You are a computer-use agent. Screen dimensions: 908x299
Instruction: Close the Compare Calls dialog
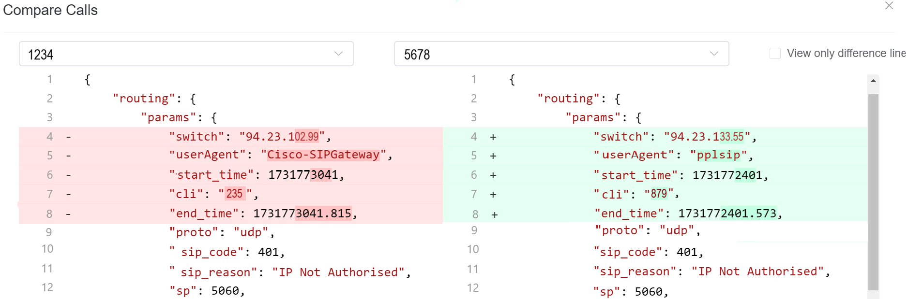[889, 6]
